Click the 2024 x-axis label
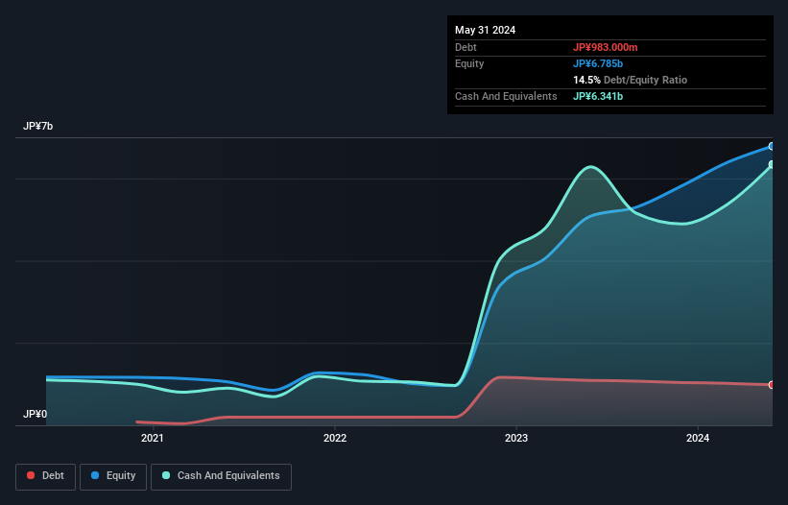The height and width of the screenshot is (505, 788). pyautogui.click(x=698, y=438)
